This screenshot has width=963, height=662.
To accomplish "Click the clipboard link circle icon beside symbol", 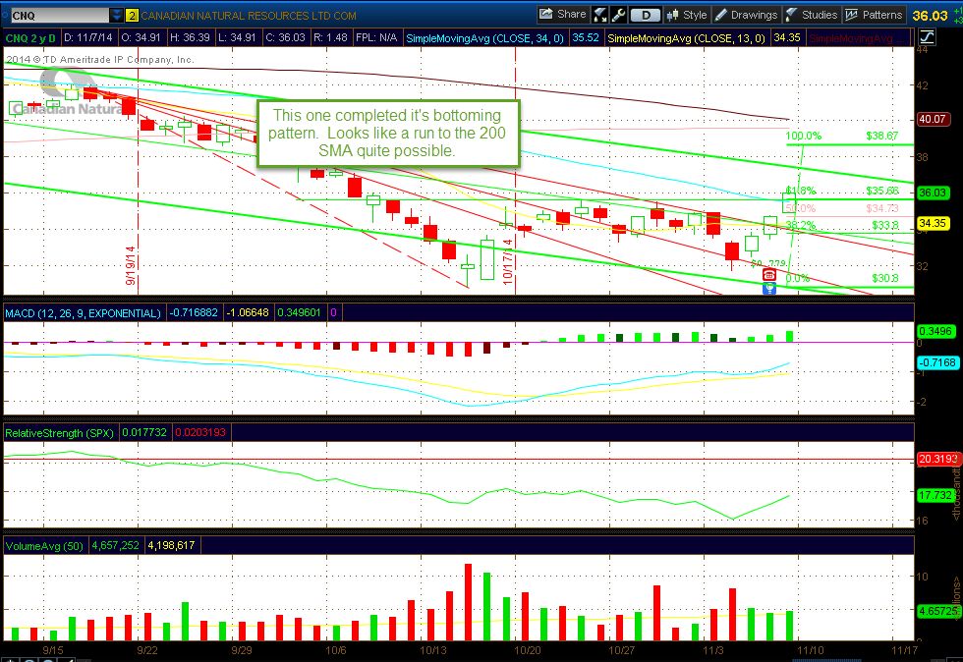I will coord(5,14).
